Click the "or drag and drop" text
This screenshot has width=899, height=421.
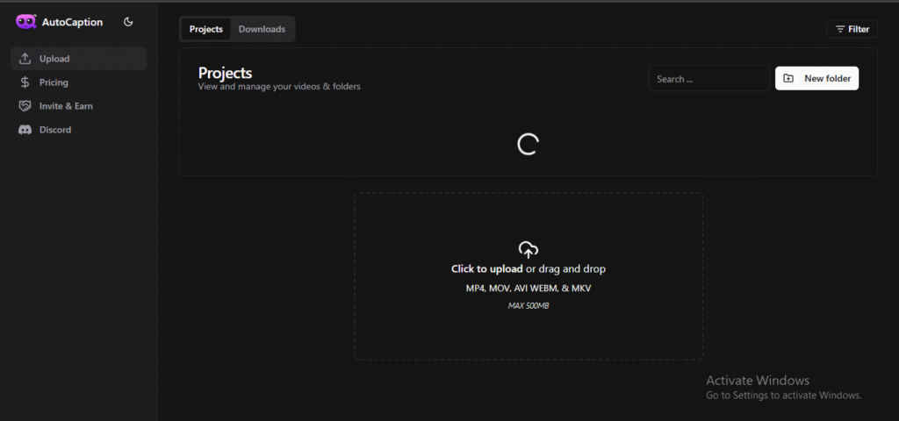tap(565, 268)
